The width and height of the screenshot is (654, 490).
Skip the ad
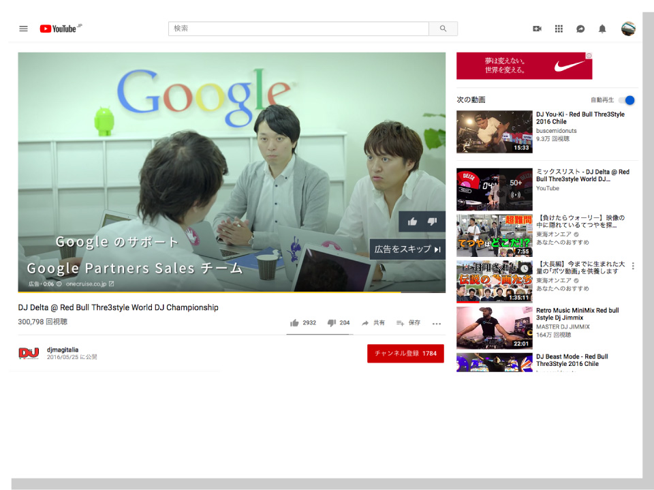coord(407,249)
